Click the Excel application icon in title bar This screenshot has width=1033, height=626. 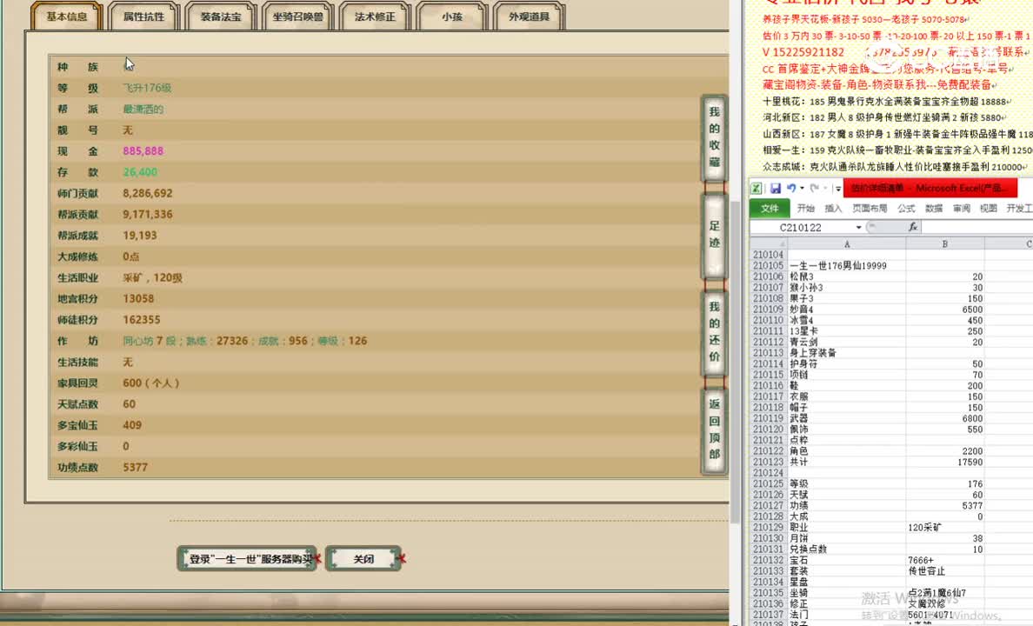(x=756, y=189)
